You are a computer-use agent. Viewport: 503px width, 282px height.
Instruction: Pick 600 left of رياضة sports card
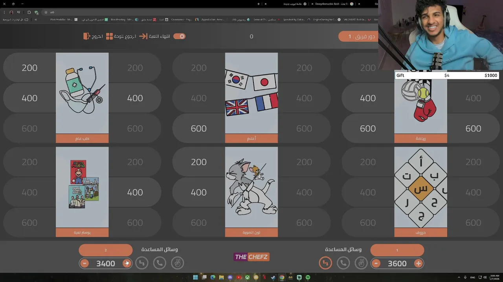[x=368, y=128]
